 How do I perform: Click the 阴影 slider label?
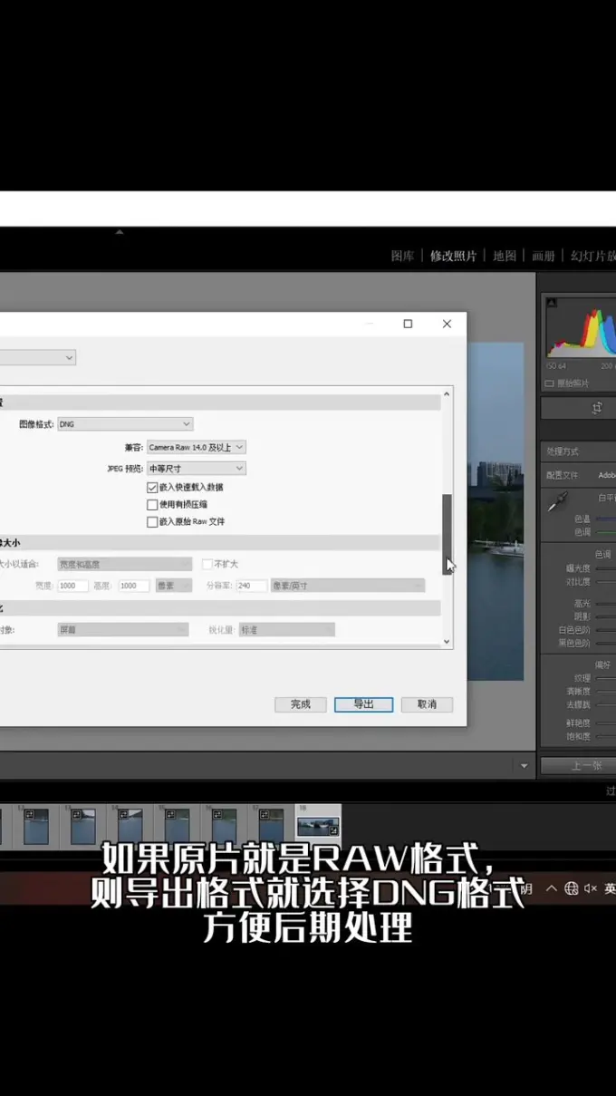click(582, 616)
